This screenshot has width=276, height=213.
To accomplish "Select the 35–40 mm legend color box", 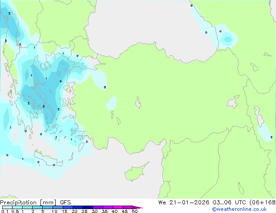I will pos(108,207).
